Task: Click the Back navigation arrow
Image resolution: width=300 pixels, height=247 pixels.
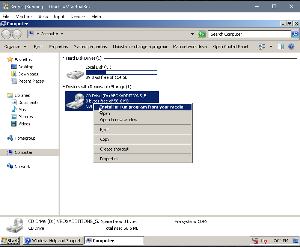Action: tap(6, 35)
